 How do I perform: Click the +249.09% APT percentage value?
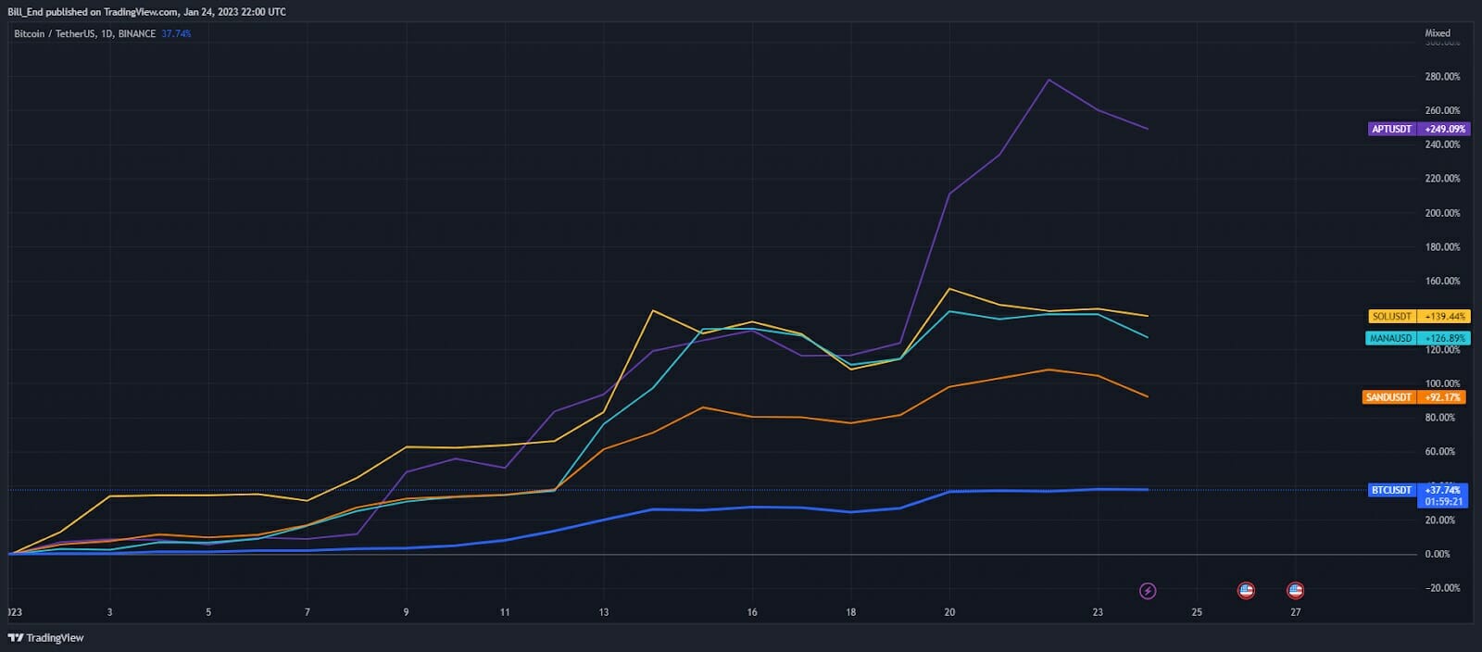click(1445, 130)
